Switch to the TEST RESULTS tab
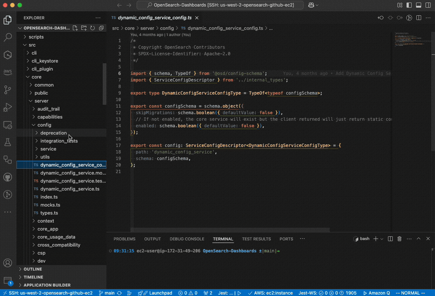The image size is (435, 296). 256,239
